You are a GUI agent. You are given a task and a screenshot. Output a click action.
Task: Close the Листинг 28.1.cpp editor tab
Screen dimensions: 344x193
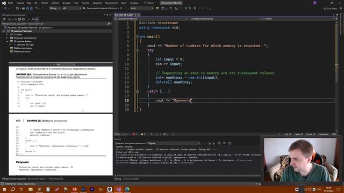coord(139,15)
